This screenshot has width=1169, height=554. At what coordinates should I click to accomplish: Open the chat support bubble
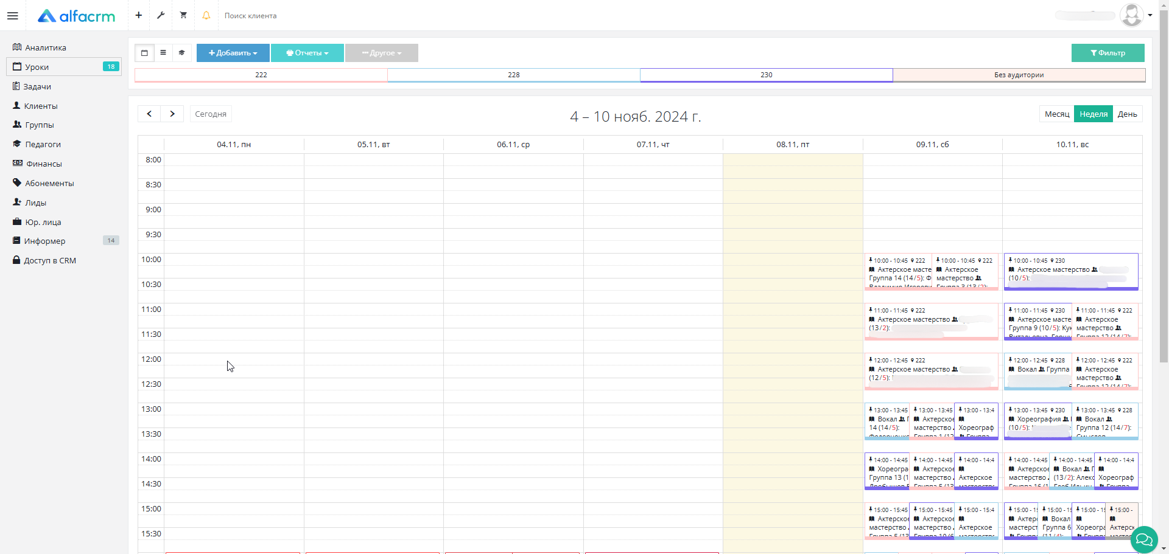coord(1143,539)
